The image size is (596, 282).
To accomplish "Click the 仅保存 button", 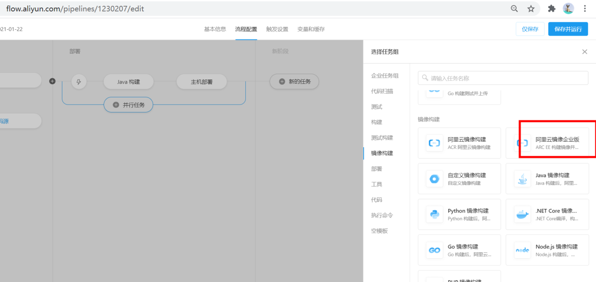I will pyautogui.click(x=530, y=29).
